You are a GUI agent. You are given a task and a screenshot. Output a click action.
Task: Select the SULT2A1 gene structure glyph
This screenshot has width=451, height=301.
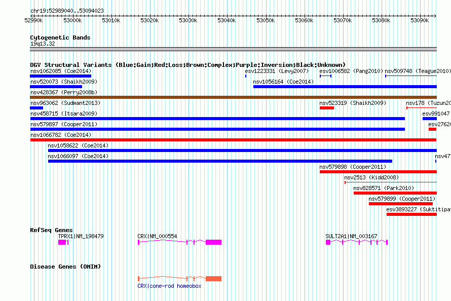pos(357,242)
